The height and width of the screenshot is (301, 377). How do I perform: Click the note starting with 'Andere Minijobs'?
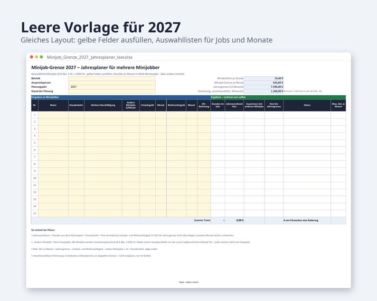click(x=141, y=242)
